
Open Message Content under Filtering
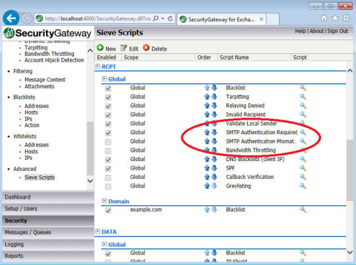pos(45,80)
